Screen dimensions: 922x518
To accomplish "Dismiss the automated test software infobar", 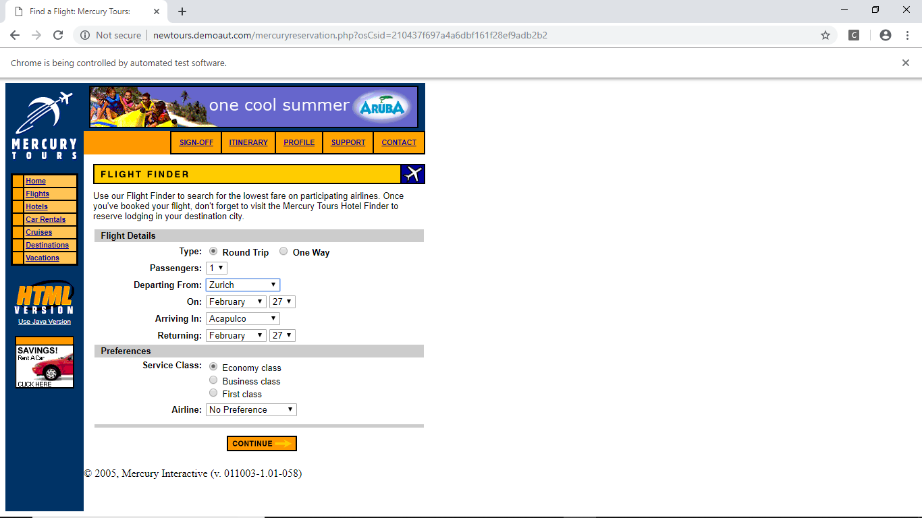I will pyautogui.click(x=906, y=63).
